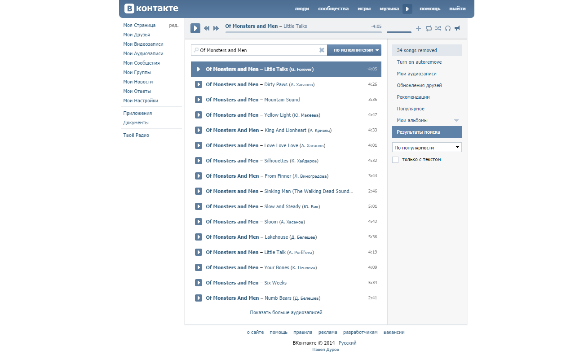The width and height of the screenshot is (575, 359).
Task: Play King And Lionheart track
Action: (x=199, y=130)
